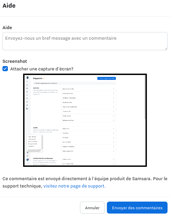170x216 pixels.
Task: Select 'Envoyer des commentaires' item in preview help menu
Action: [35, 150]
